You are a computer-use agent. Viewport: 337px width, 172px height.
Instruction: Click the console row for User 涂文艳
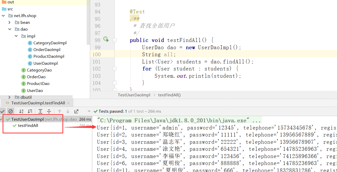pos(217,149)
